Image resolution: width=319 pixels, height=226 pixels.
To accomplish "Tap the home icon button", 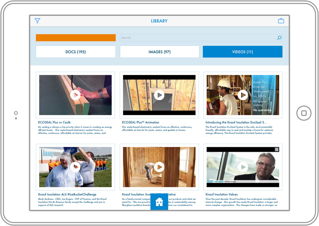I will coord(159,202).
